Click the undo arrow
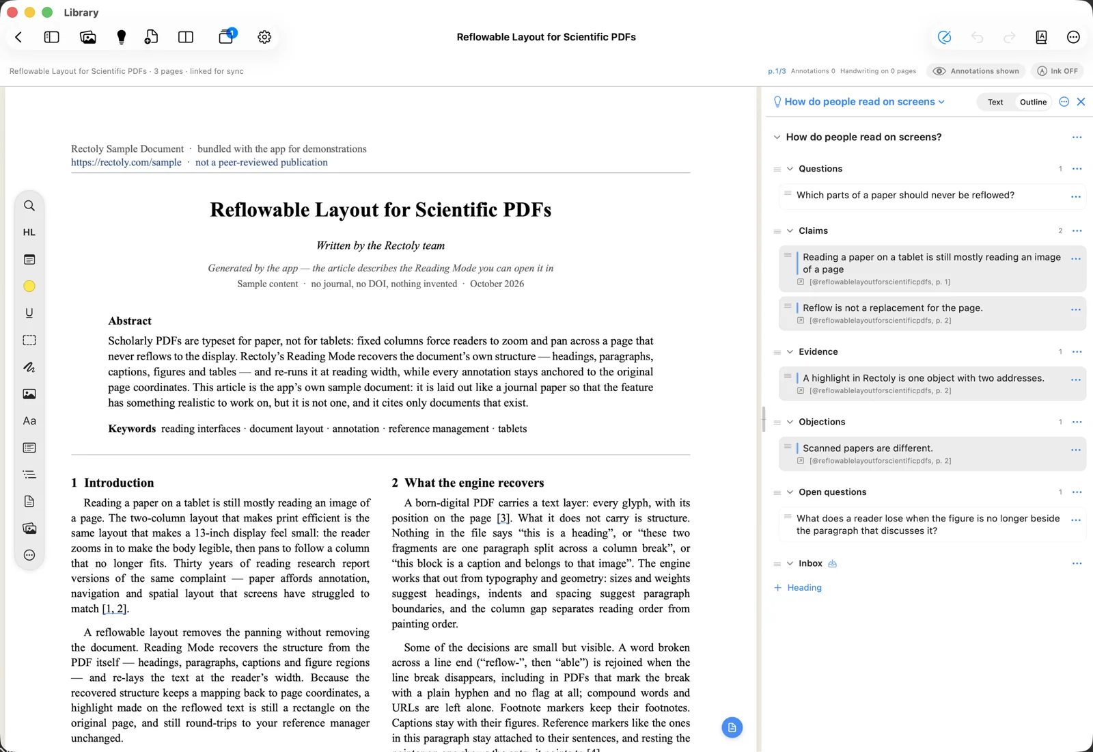Image resolution: width=1093 pixels, height=752 pixels. 978,37
